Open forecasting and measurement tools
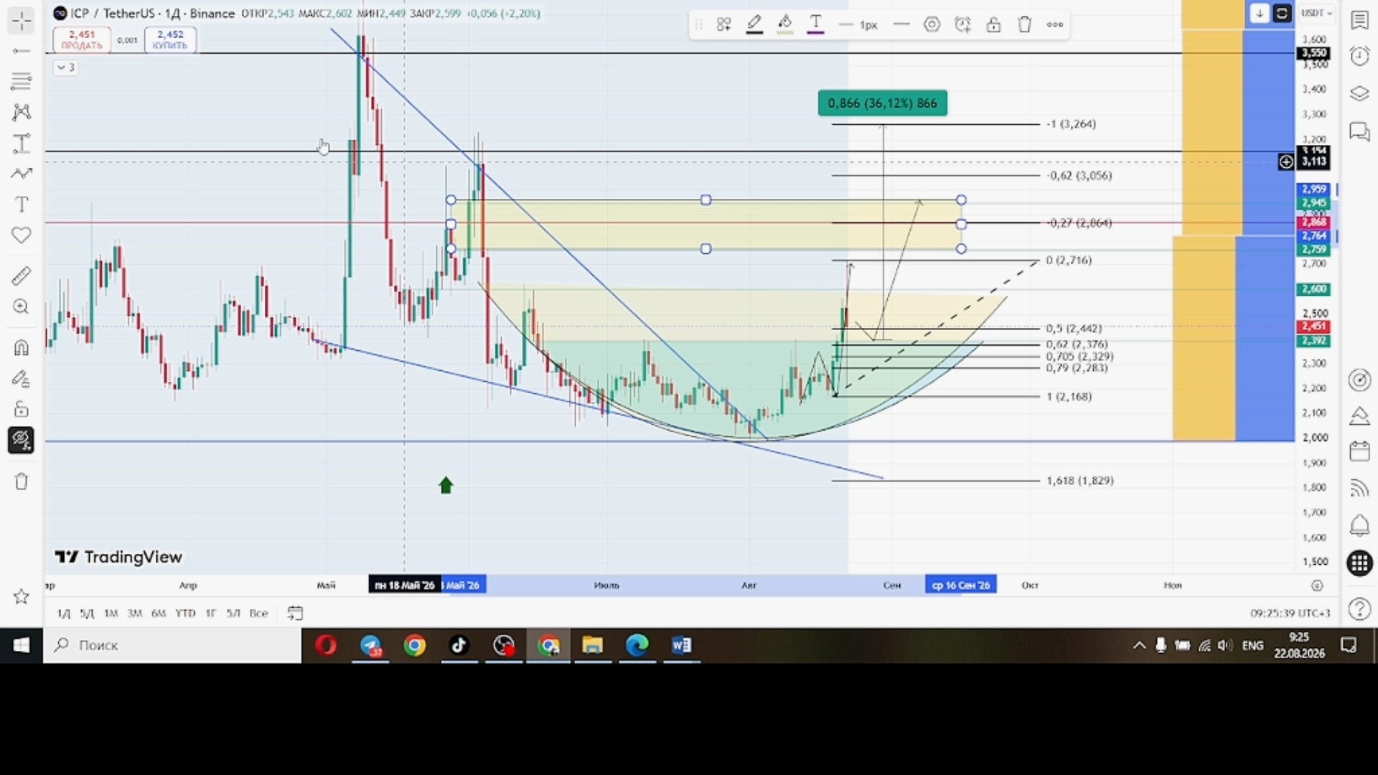 (22, 144)
